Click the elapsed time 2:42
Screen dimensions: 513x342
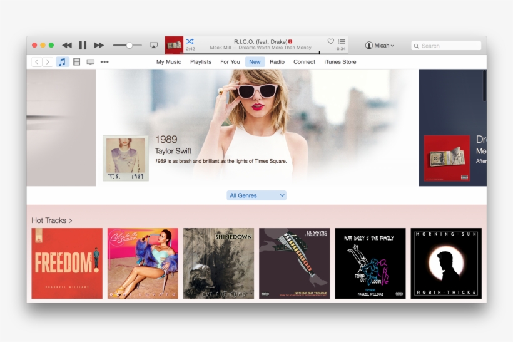[190, 49]
